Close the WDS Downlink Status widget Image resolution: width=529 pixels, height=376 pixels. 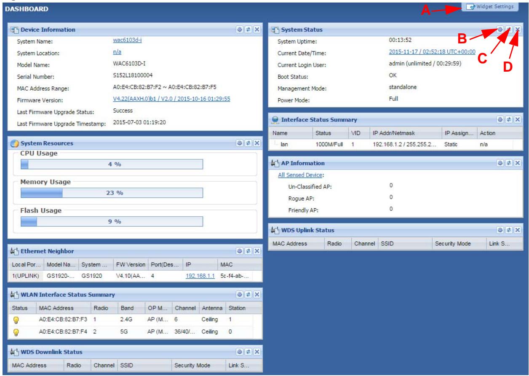click(257, 352)
